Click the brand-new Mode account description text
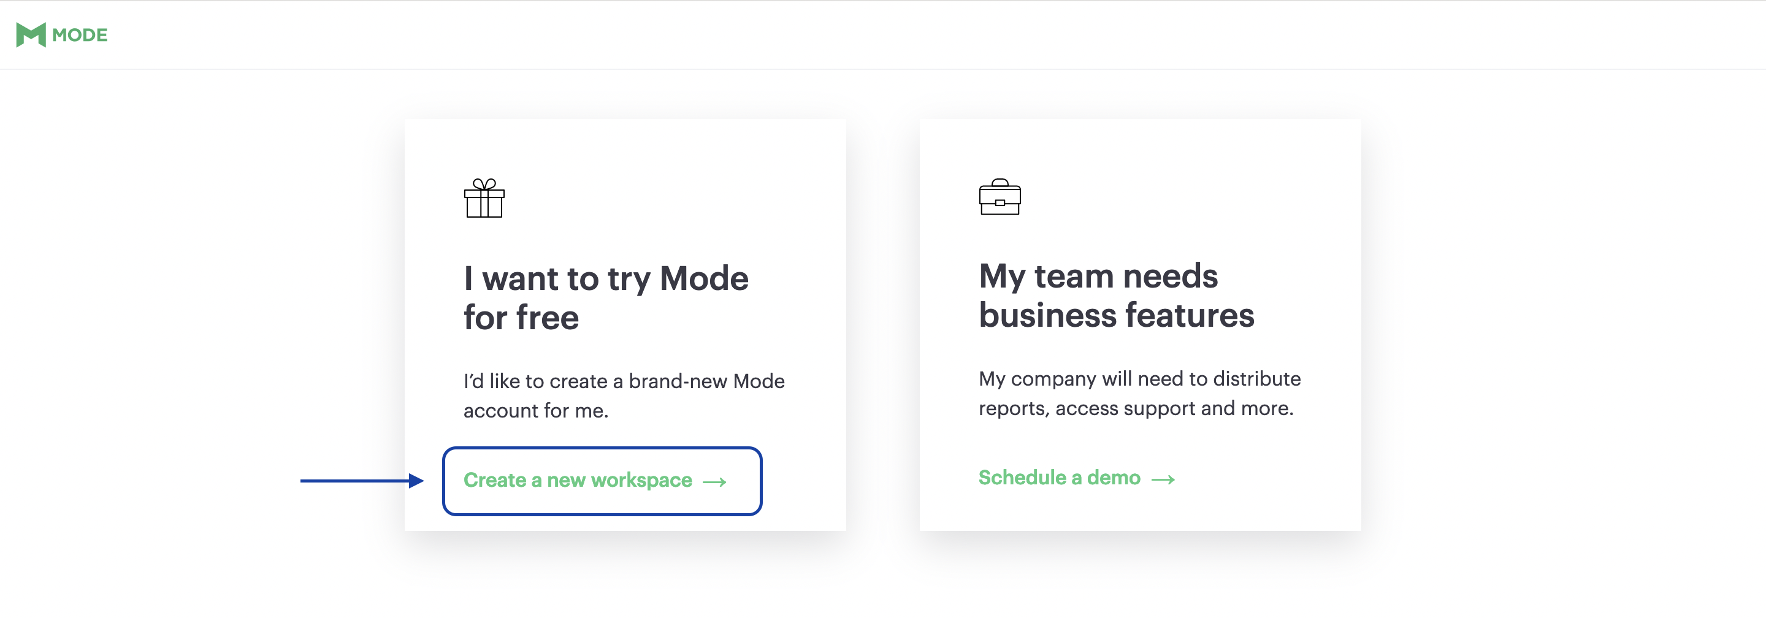1766x618 pixels. click(624, 395)
